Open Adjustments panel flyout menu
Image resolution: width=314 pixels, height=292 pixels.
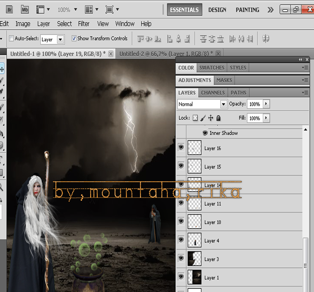pyautogui.click(x=305, y=80)
